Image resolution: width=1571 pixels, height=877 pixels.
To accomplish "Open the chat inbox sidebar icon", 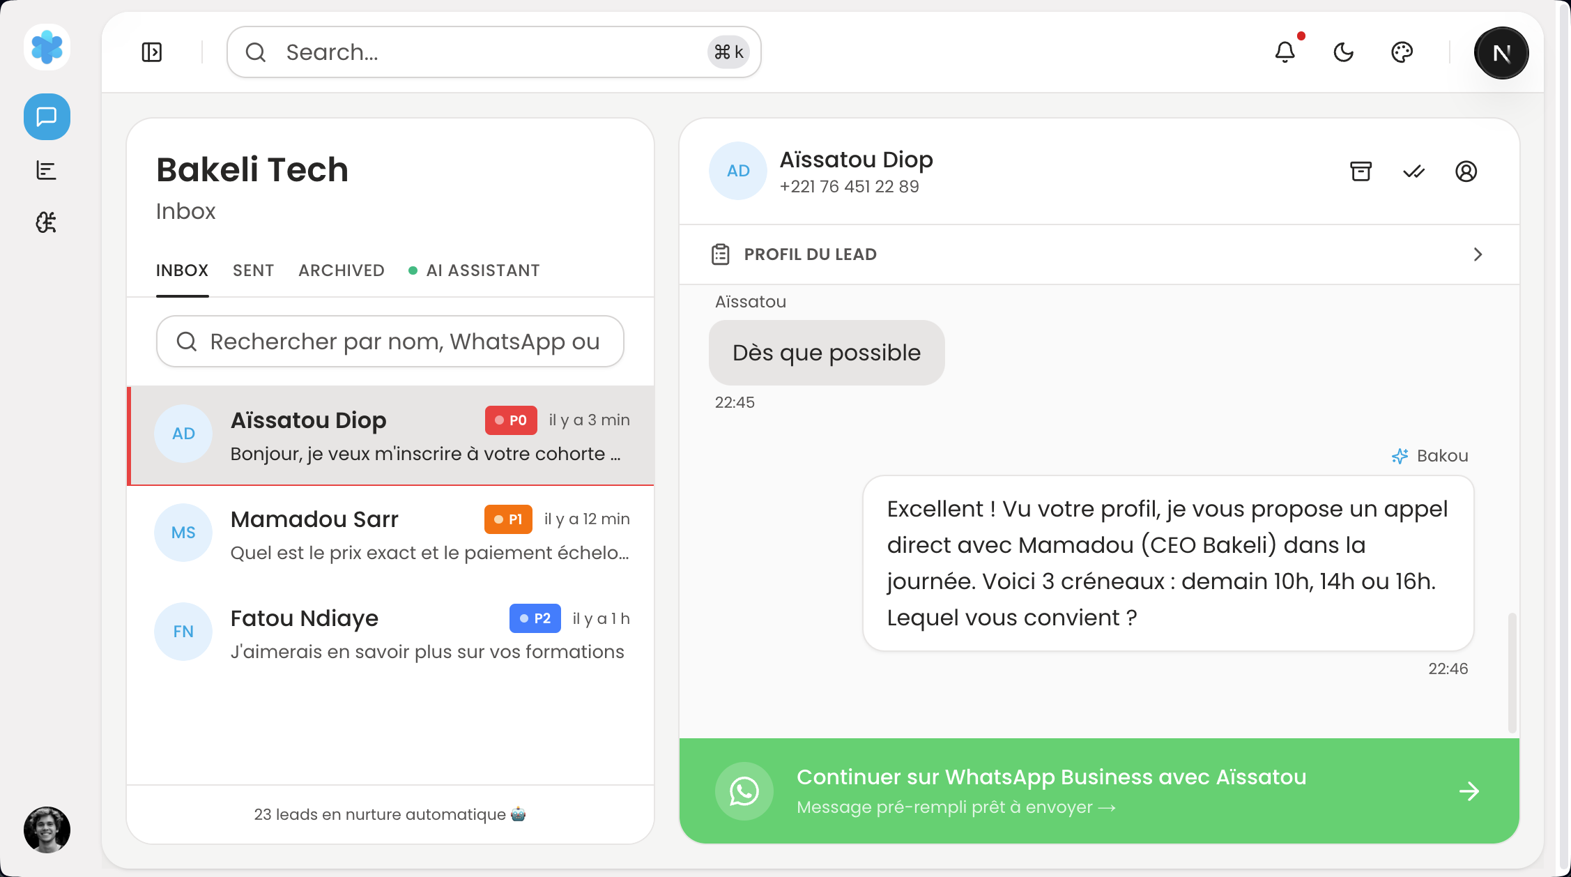I will (x=47, y=116).
